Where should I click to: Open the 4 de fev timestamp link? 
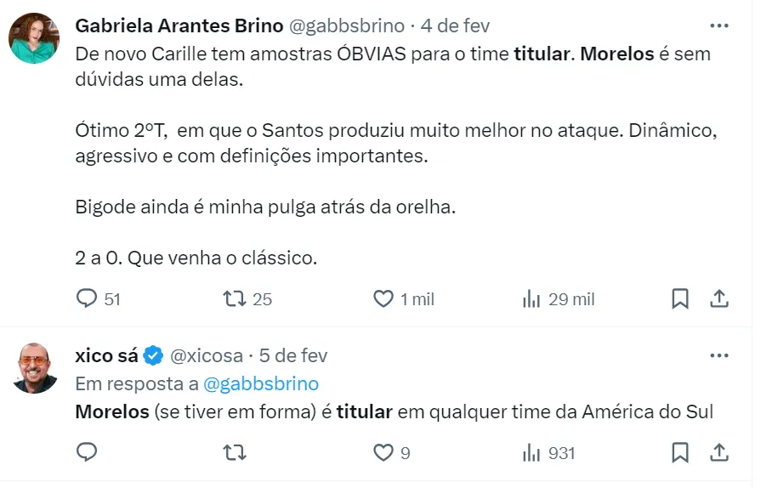point(456,26)
